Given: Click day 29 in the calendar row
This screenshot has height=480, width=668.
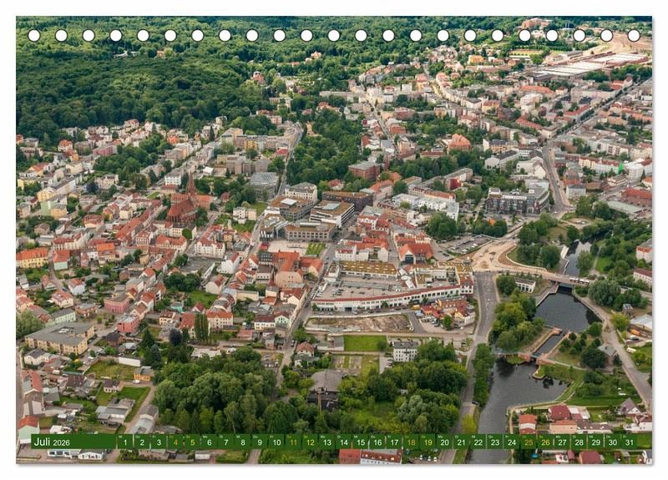Looking at the screenshot, I should click(596, 442).
